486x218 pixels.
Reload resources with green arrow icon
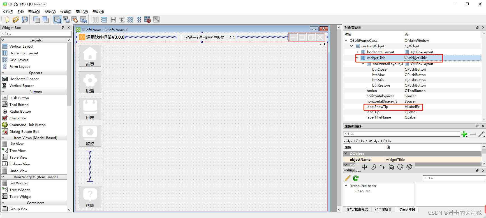point(356,178)
